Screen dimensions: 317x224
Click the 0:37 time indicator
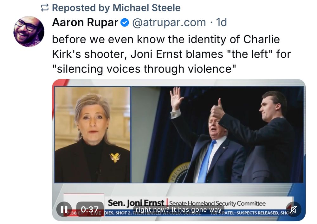click(90, 209)
